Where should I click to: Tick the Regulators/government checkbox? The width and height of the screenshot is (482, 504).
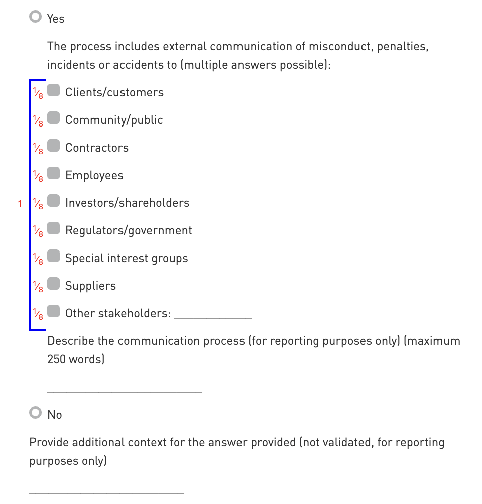point(54,229)
